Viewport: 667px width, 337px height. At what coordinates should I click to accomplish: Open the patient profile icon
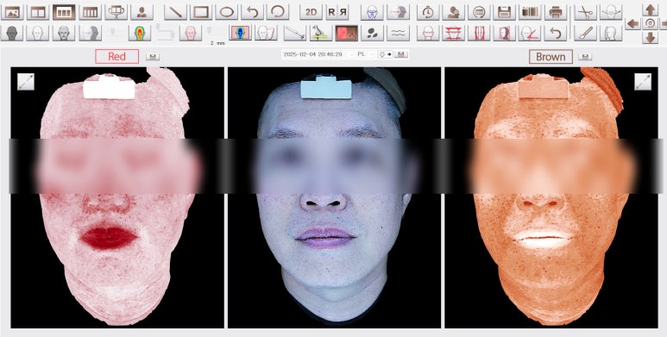(x=142, y=12)
